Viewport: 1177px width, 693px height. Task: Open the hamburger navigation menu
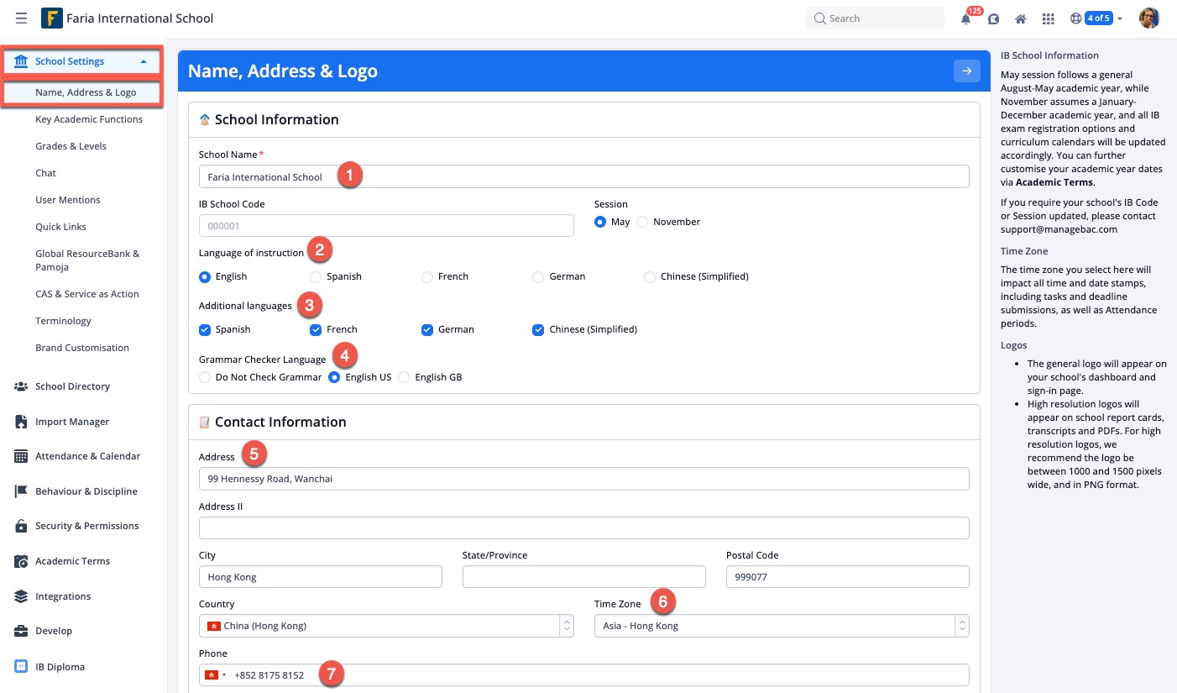(x=21, y=18)
